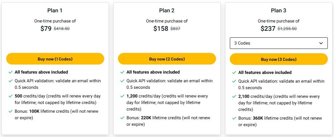
Task: Open the 3 Codes dropdown
Action: [x=278, y=43]
